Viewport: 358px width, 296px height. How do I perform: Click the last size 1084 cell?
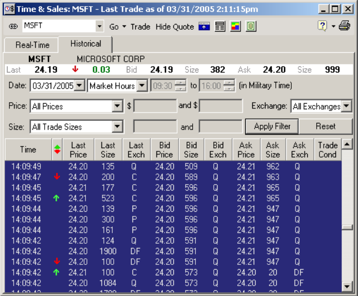[x=108, y=283]
